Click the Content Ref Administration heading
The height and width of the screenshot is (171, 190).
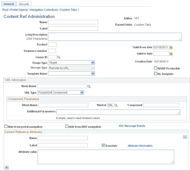[x=29, y=16]
